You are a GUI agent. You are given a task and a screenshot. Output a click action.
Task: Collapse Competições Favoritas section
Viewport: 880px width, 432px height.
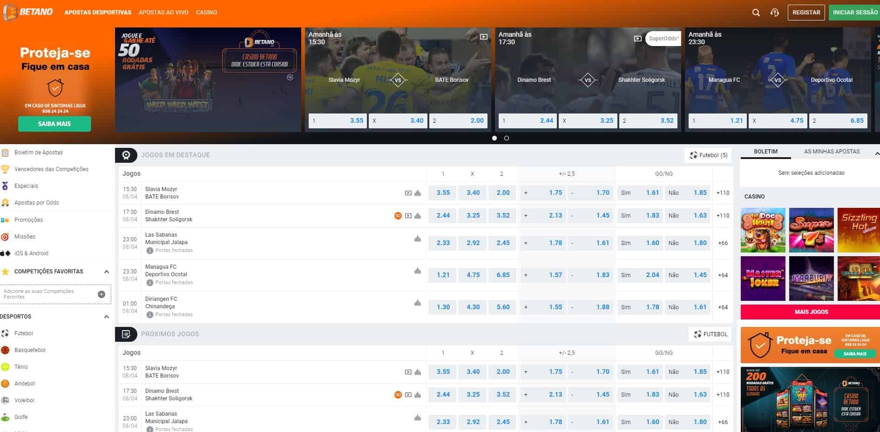(107, 272)
